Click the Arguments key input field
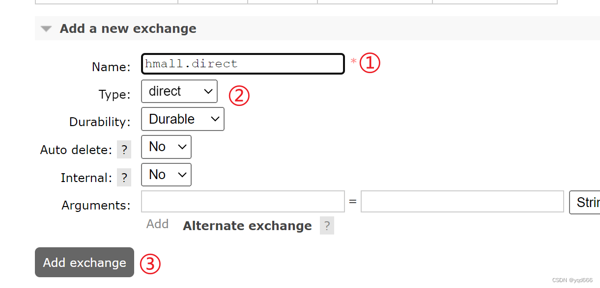 click(x=243, y=202)
